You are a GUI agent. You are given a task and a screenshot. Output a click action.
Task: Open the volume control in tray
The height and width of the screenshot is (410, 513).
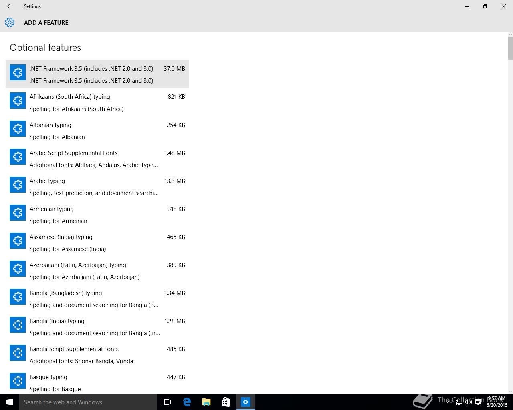coord(468,402)
